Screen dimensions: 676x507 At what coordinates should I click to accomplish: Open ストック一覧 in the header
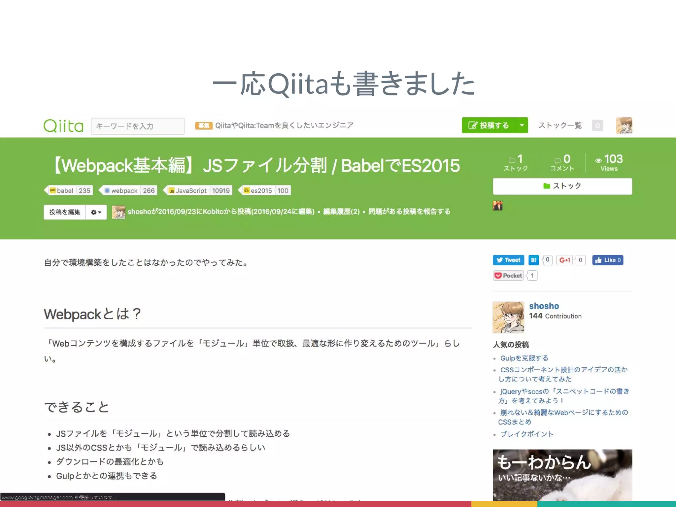560,125
